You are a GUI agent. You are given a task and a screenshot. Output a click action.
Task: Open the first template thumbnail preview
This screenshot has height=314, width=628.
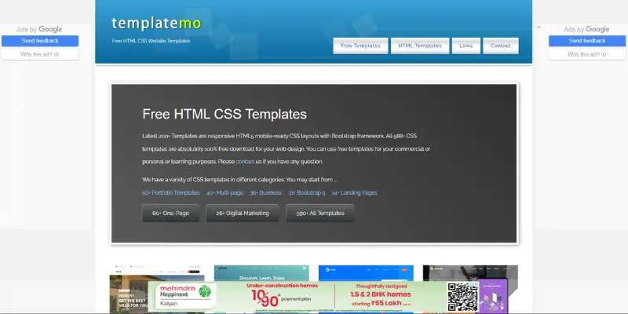[141, 287]
